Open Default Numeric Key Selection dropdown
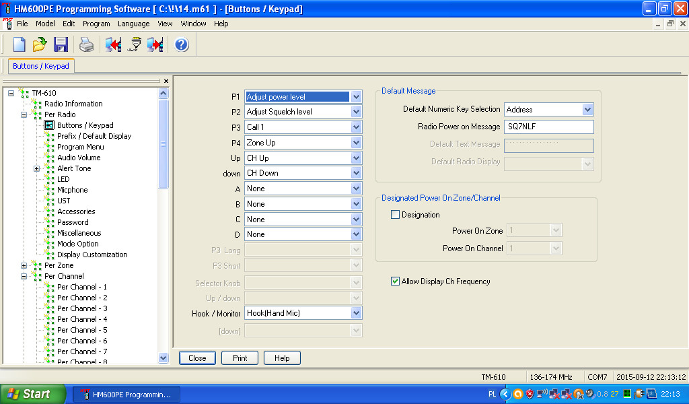The height and width of the screenshot is (404, 689). click(587, 110)
